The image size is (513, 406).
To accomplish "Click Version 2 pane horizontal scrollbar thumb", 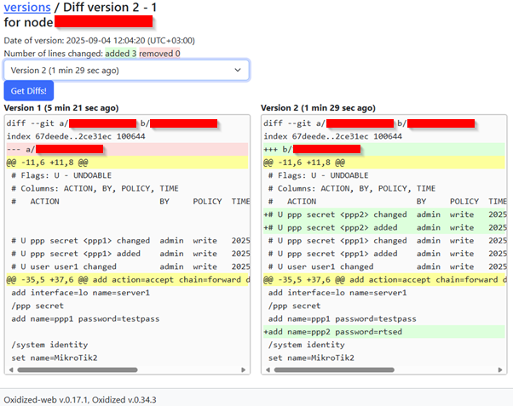I will tap(334, 369).
